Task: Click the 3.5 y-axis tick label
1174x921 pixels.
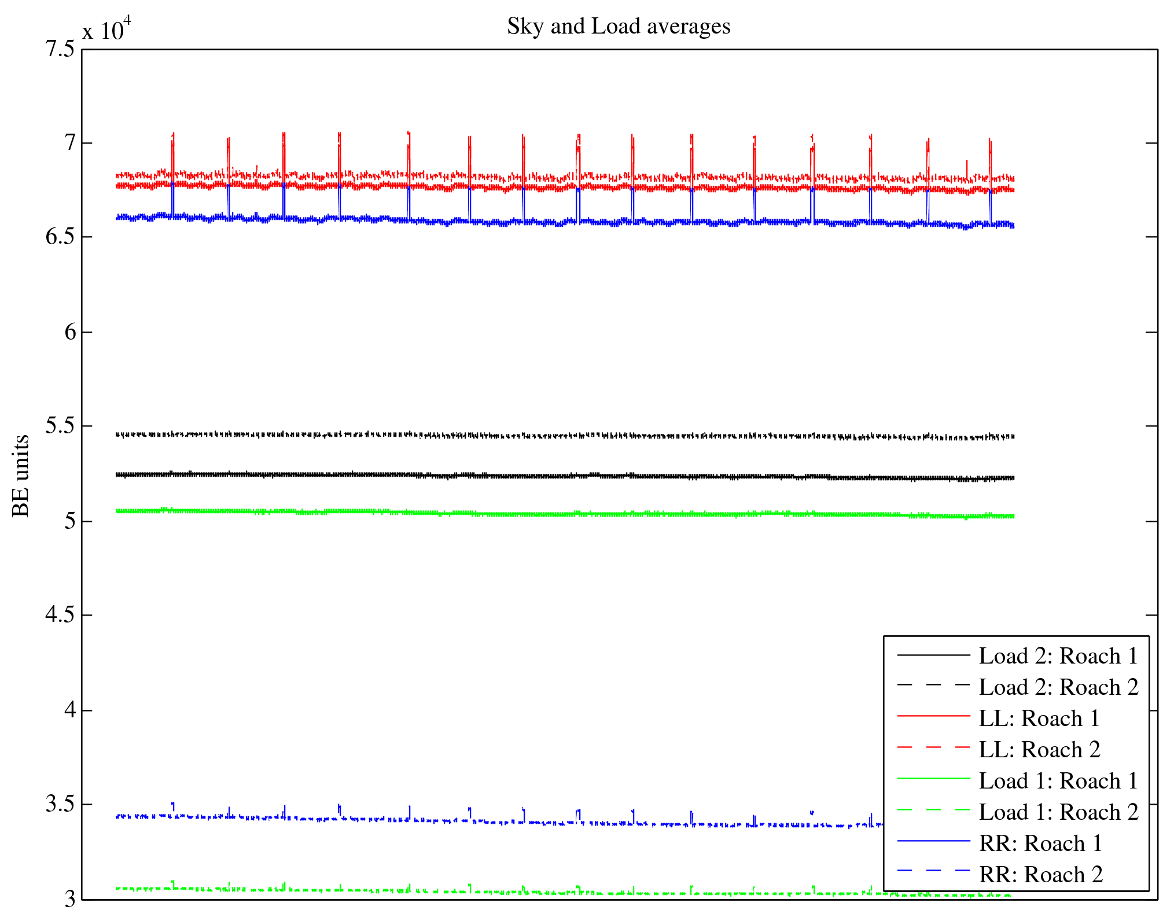Action: 60,804
